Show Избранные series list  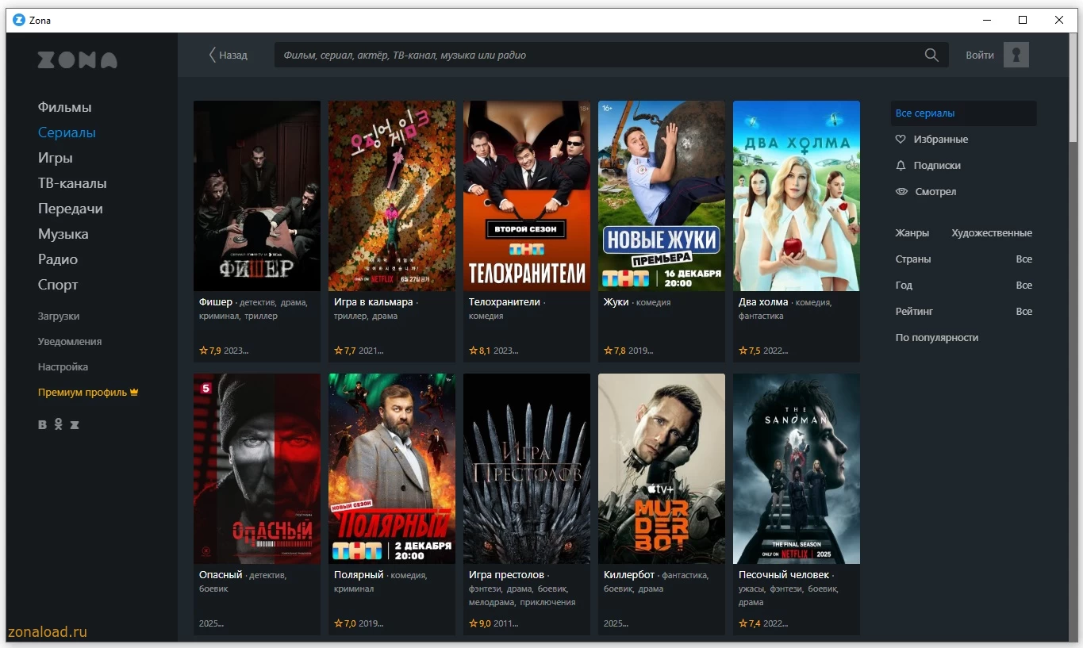pos(941,140)
